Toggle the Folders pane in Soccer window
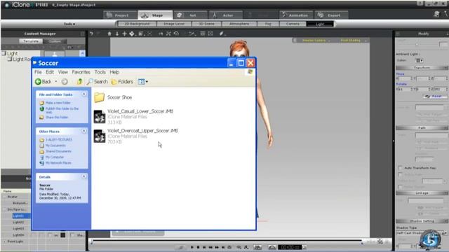449x252 pixels. (x=122, y=82)
